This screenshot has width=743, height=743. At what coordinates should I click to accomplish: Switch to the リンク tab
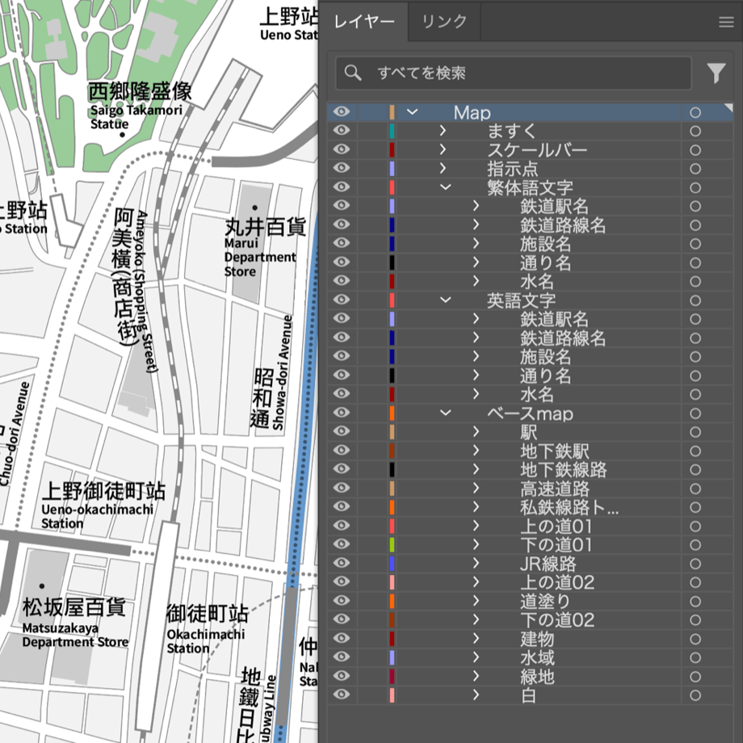pos(444,22)
